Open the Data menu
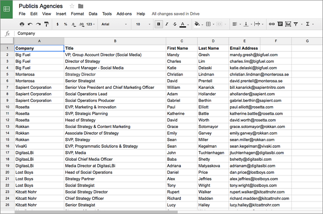Viewport: 323px width, 214px height. coord(93,14)
